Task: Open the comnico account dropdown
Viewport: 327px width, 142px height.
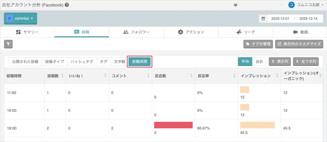Action: click(x=20, y=19)
